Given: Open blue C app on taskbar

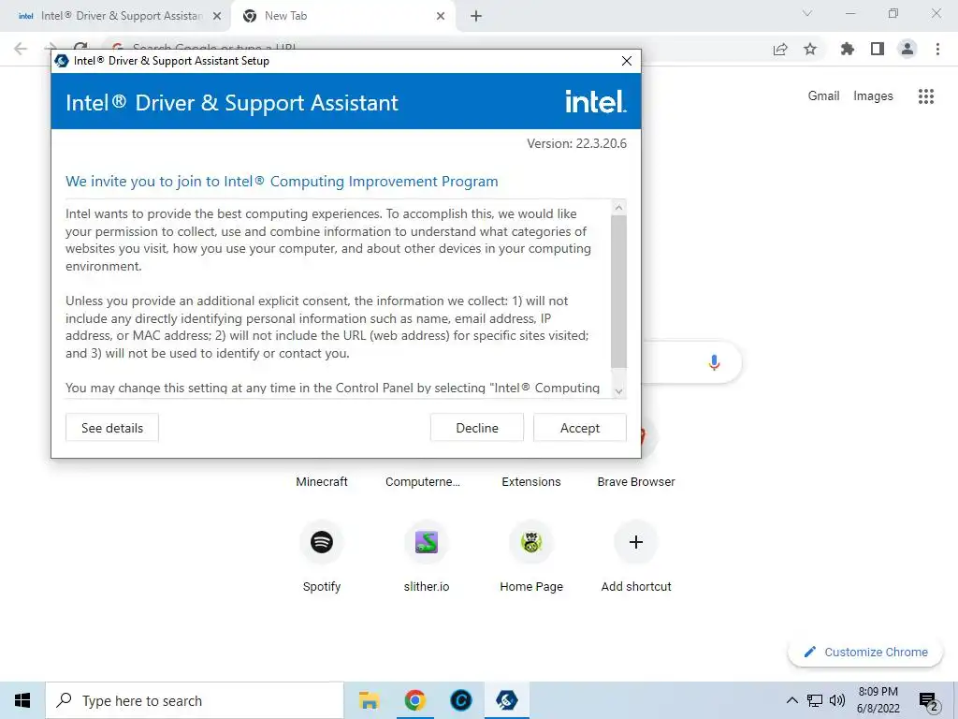Looking at the screenshot, I should coord(460,700).
